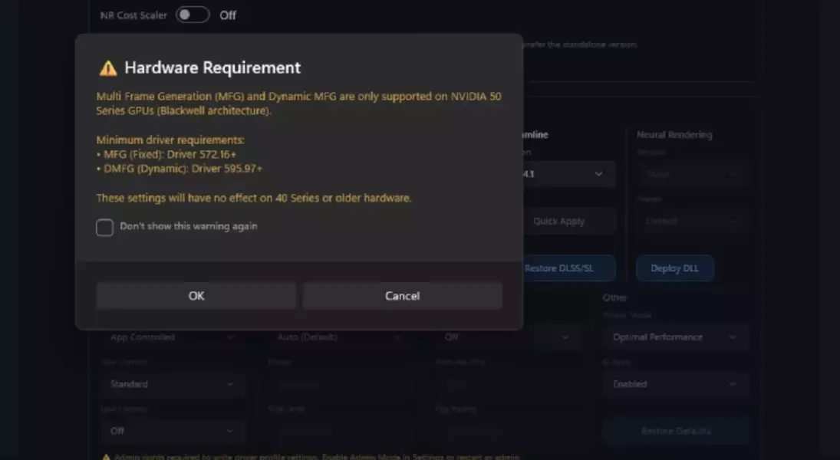The height and width of the screenshot is (460, 840).
Task: Open the 4.1 version dropdown
Action: (569, 174)
